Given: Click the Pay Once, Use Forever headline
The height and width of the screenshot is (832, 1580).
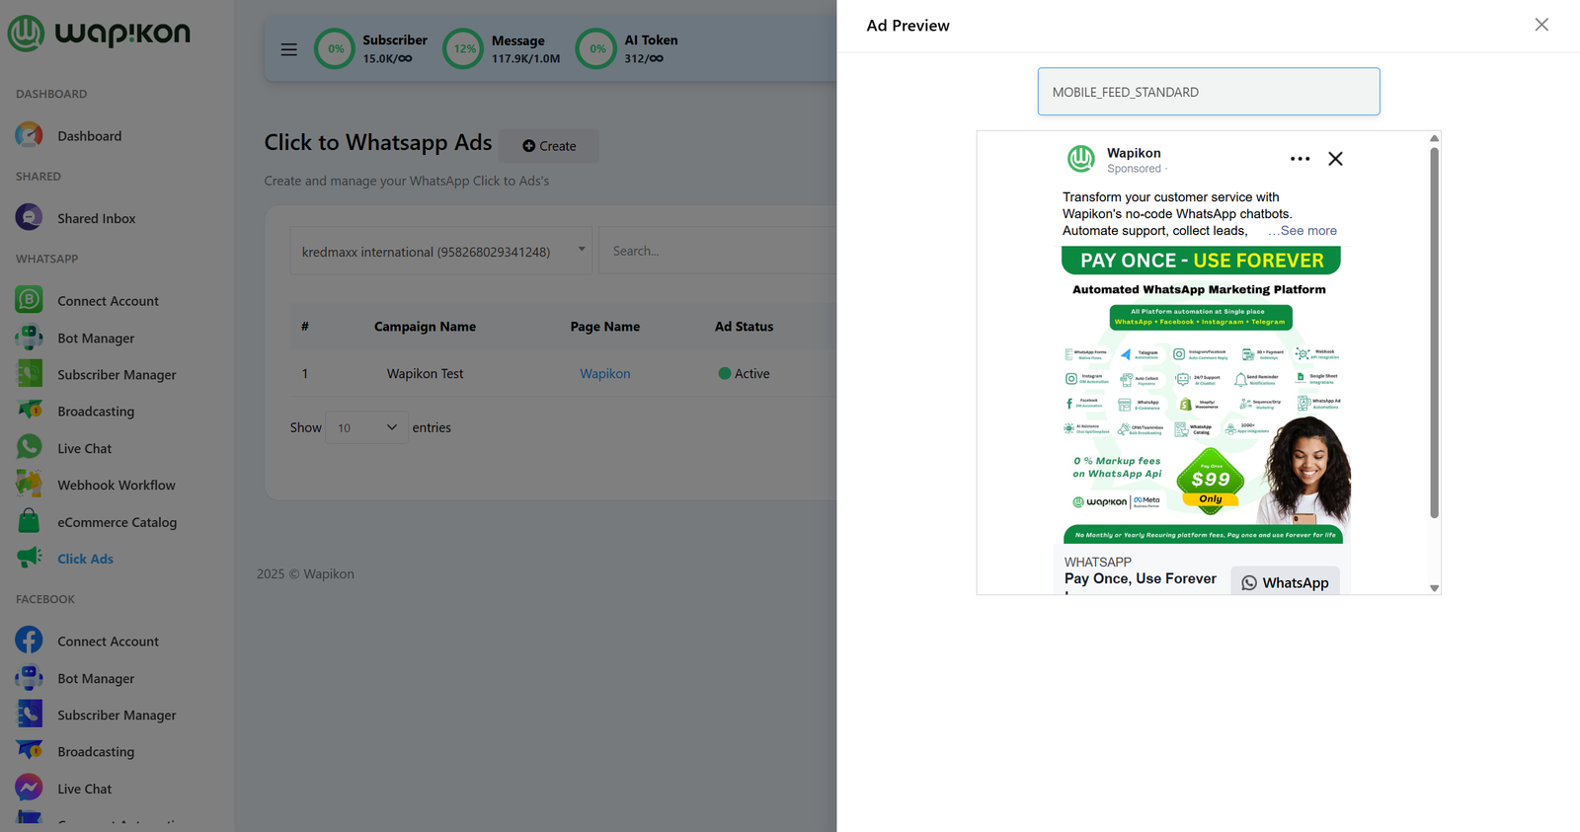Looking at the screenshot, I should coord(1141,578).
